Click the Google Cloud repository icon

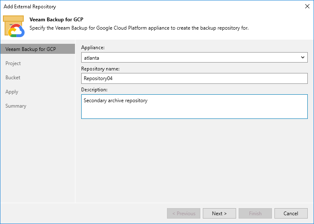tap(14, 26)
